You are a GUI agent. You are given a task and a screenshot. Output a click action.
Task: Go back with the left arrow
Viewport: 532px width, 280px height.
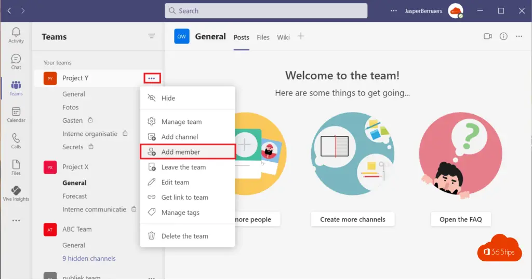click(9, 11)
